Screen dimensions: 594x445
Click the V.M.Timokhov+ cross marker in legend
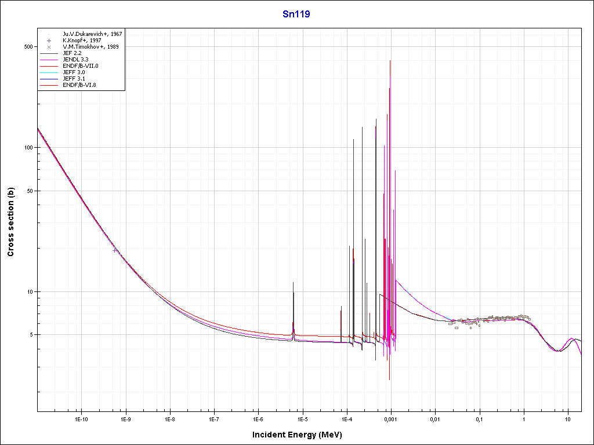(x=49, y=47)
